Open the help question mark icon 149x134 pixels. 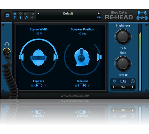[x=15, y=17]
